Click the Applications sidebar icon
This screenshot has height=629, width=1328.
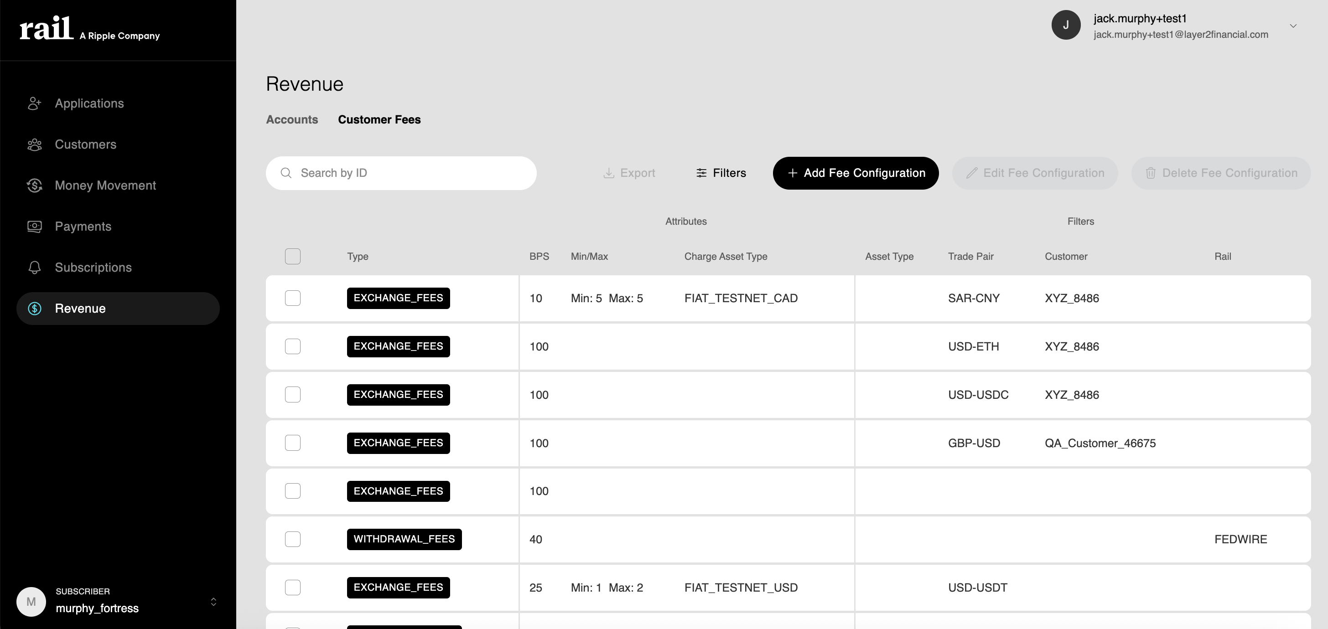35,103
